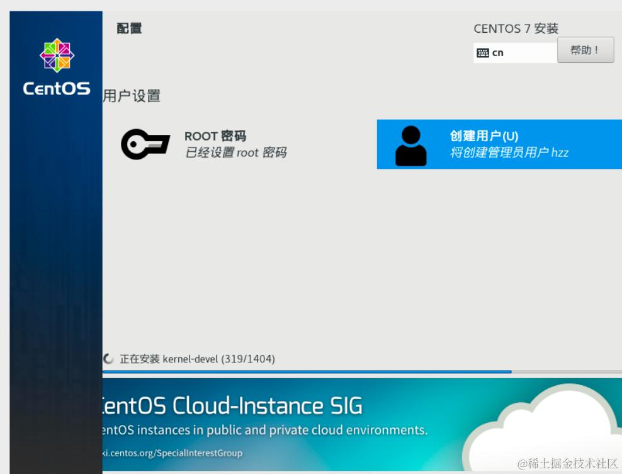Click the 将创建管理员用户 hzz text
622x474 pixels.
(x=509, y=153)
